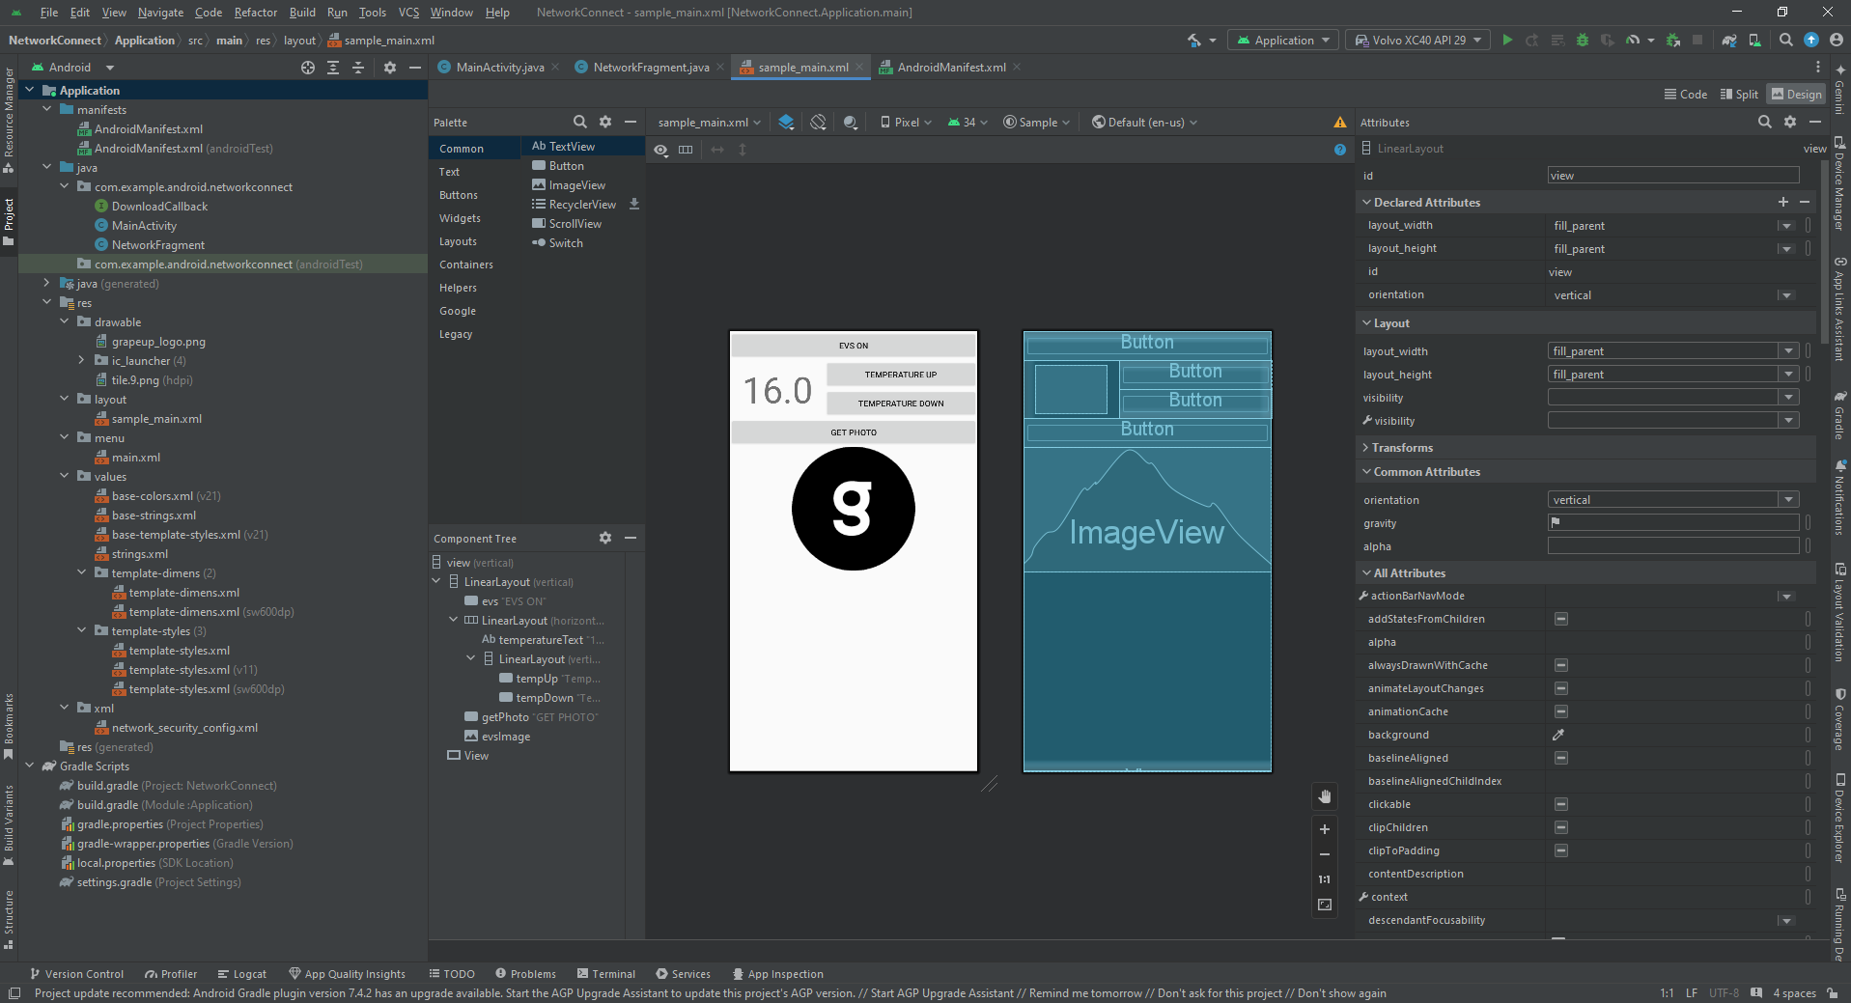Toggle the clickable attribute

[1560, 803]
